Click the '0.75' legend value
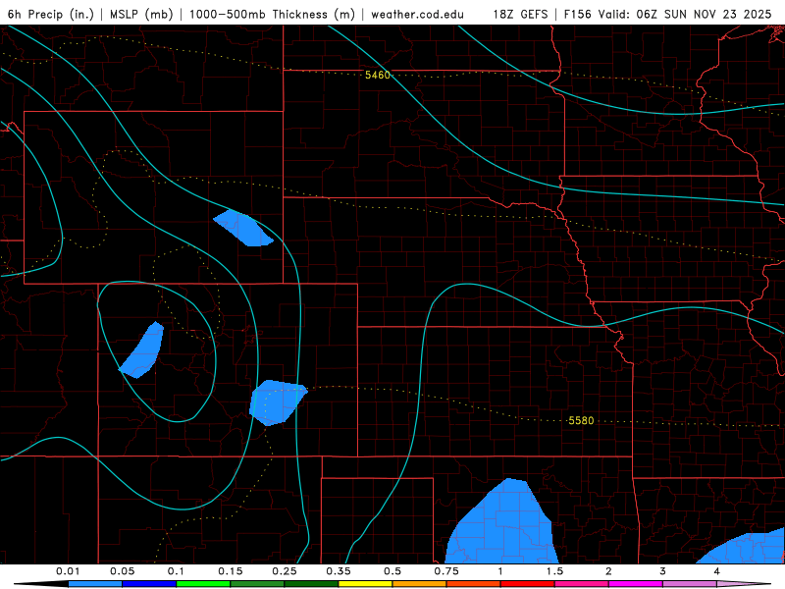This screenshot has height=589, width=785. click(x=446, y=571)
